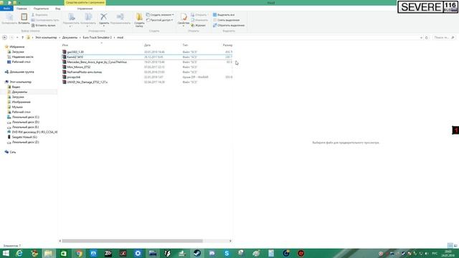
Task: Open Skype from the taskbar
Action: (x=227, y=253)
